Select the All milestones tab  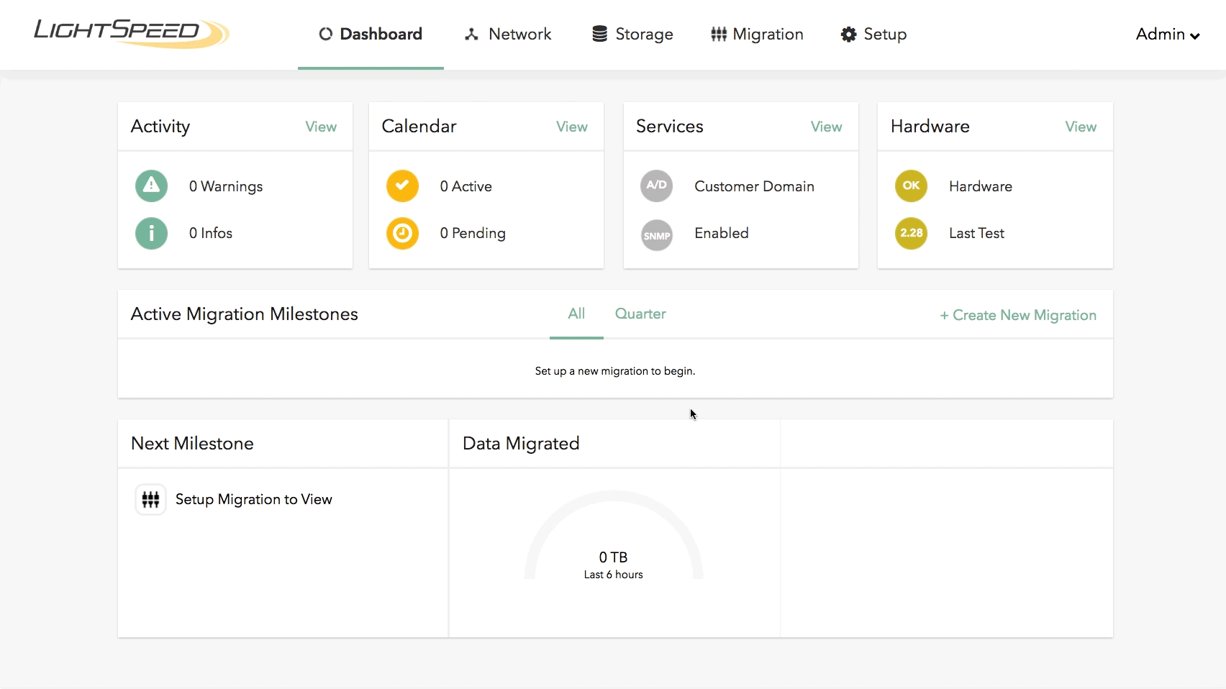(x=576, y=314)
